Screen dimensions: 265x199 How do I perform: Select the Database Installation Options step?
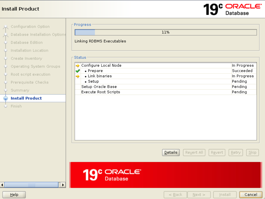click(38, 35)
